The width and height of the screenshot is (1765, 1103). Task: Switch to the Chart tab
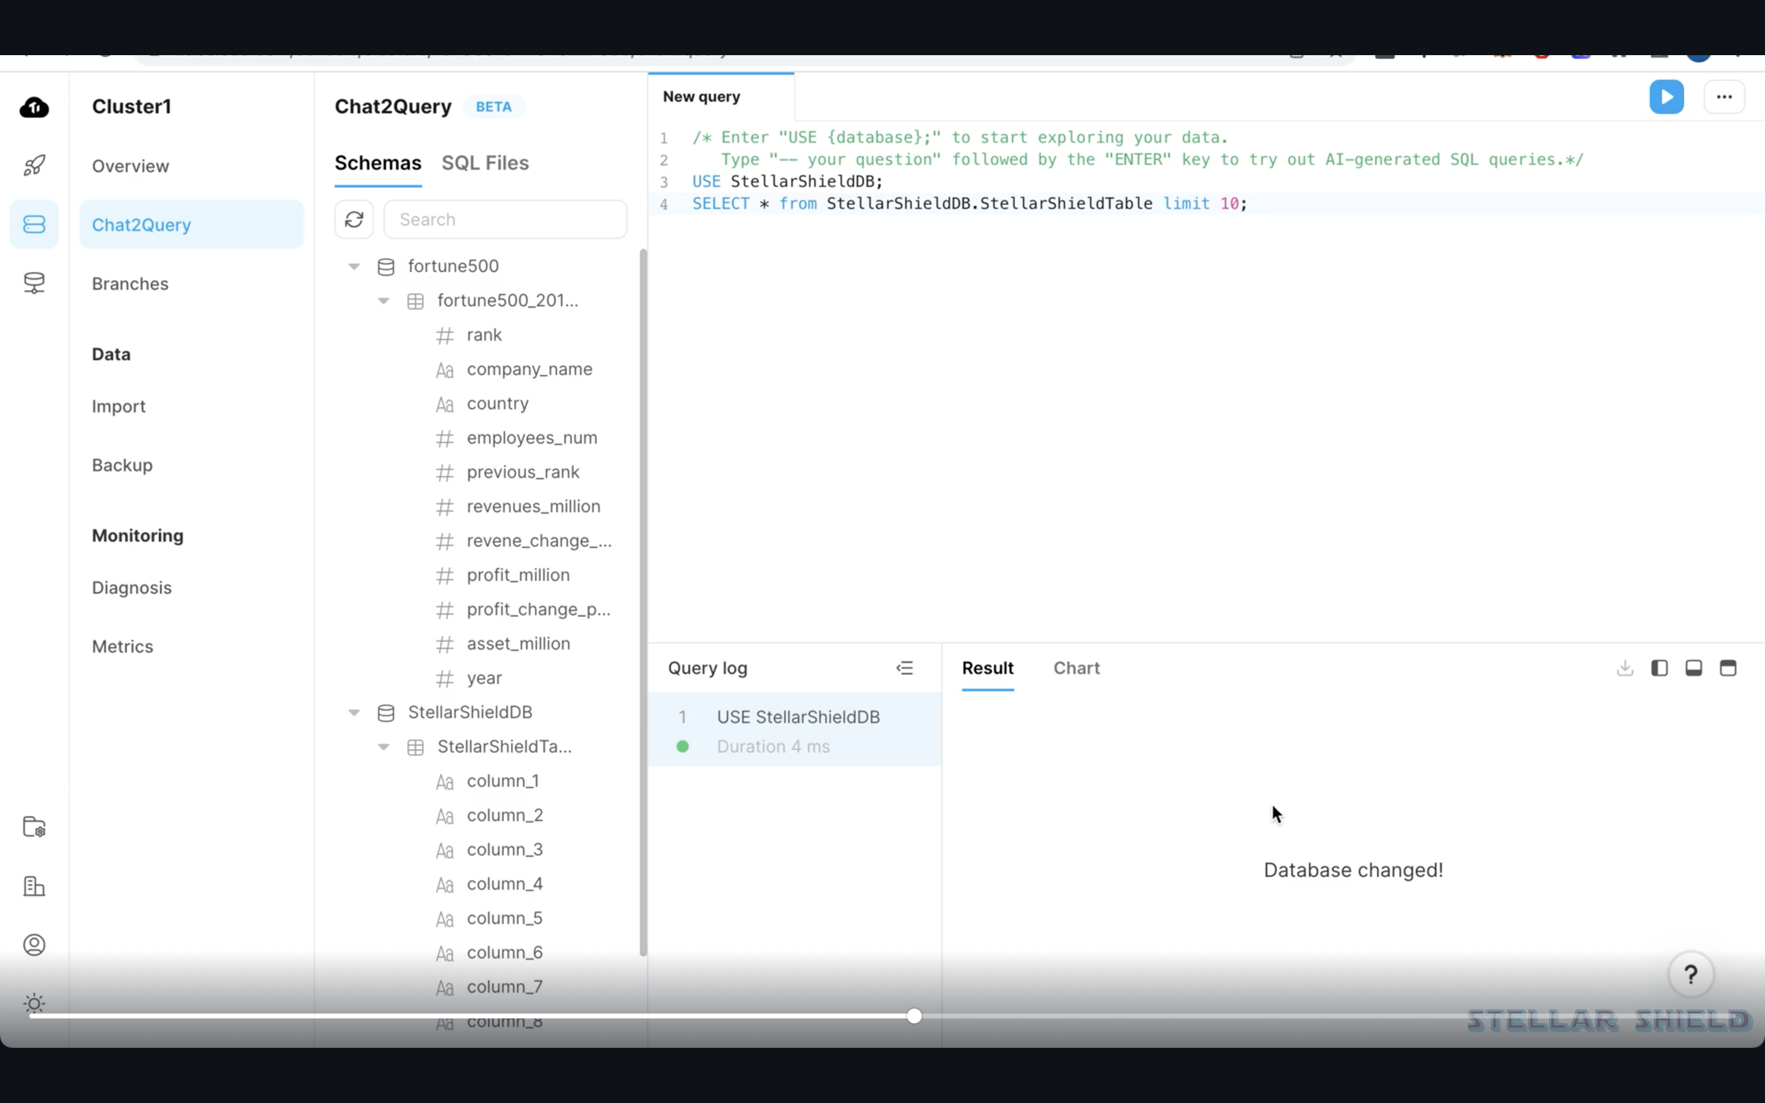(x=1076, y=668)
